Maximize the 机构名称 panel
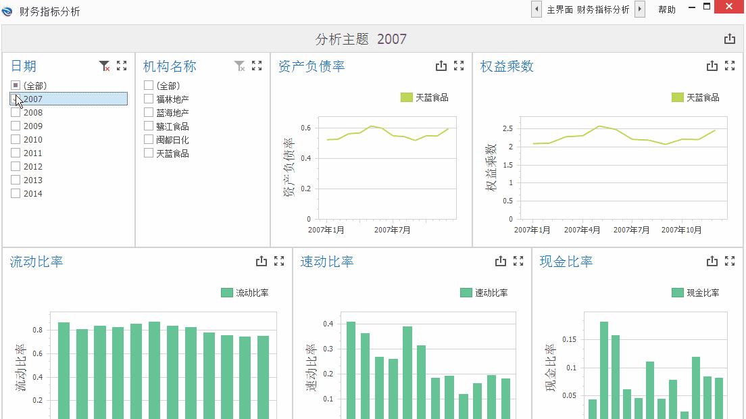This screenshot has height=419, width=746. [x=257, y=66]
